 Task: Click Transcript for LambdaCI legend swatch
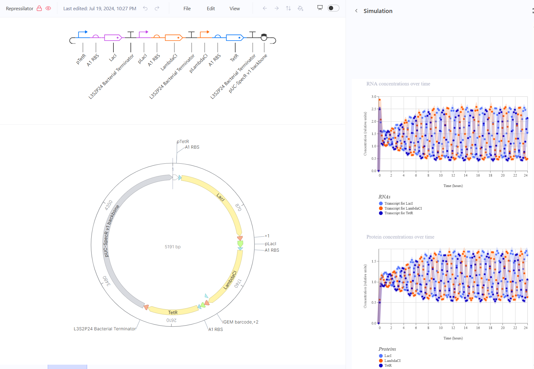(x=381, y=208)
